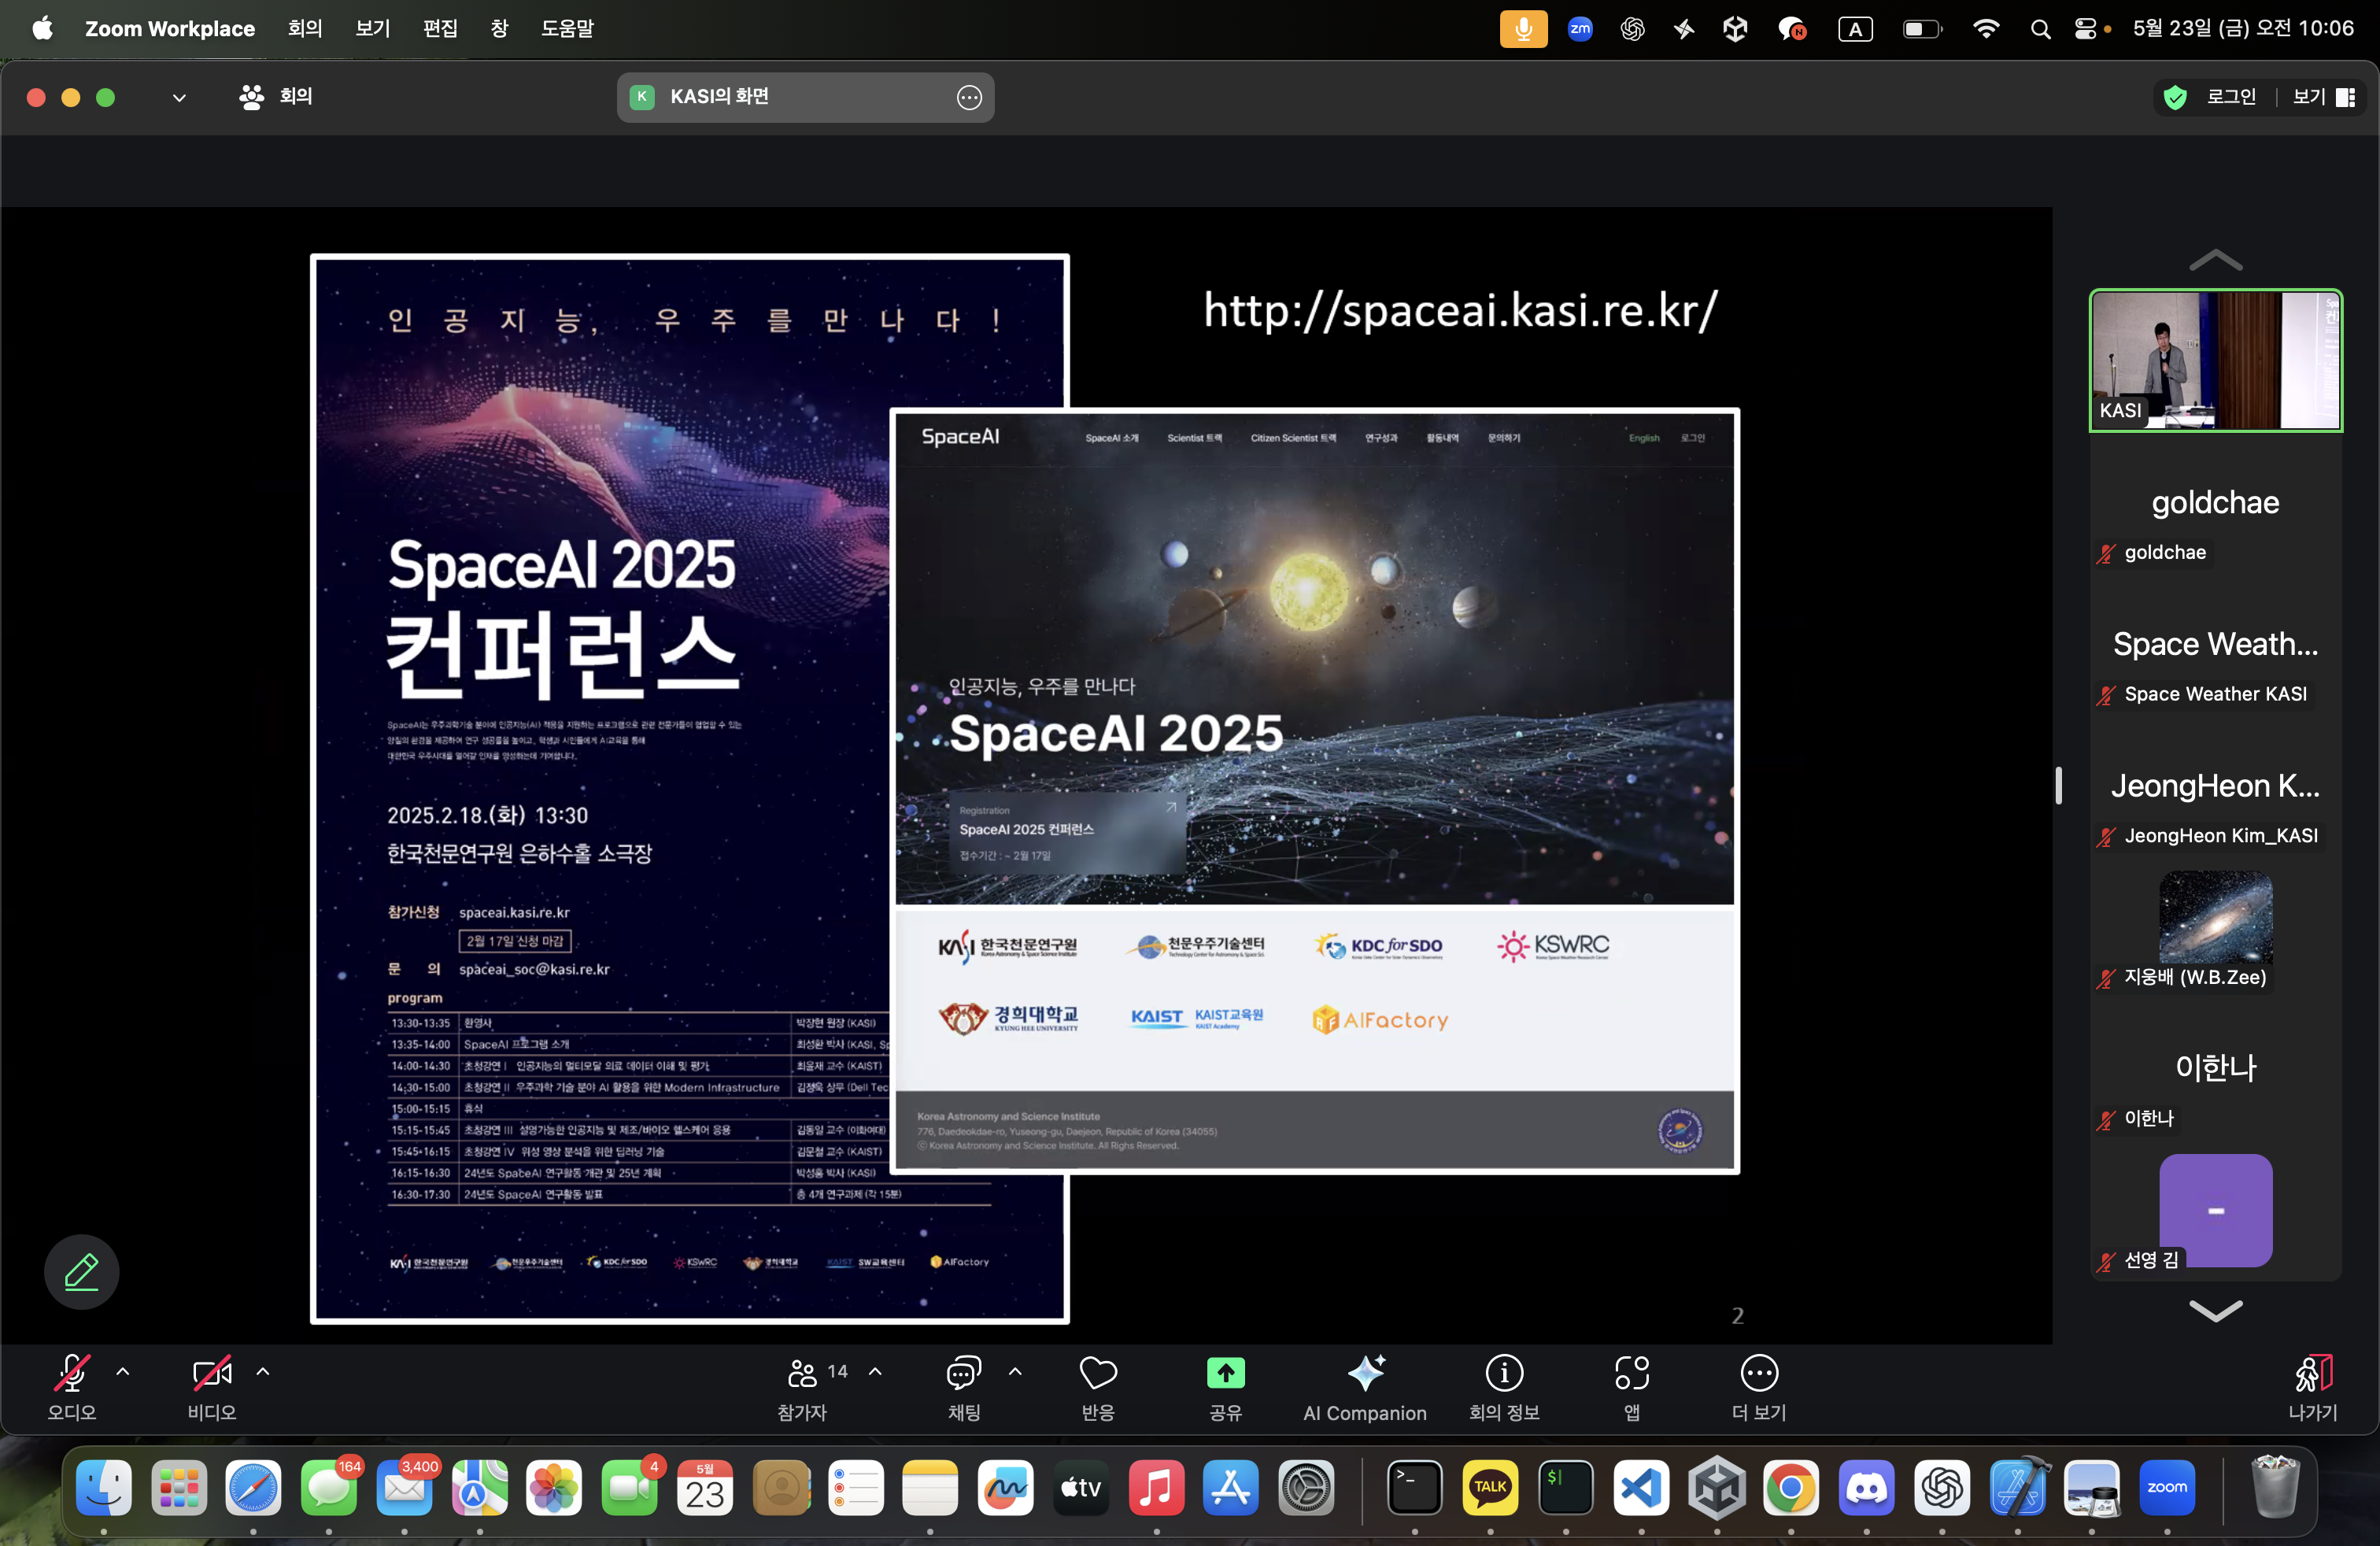
Task: Show 회의 정보 meeting info
Action: tap(1504, 1386)
